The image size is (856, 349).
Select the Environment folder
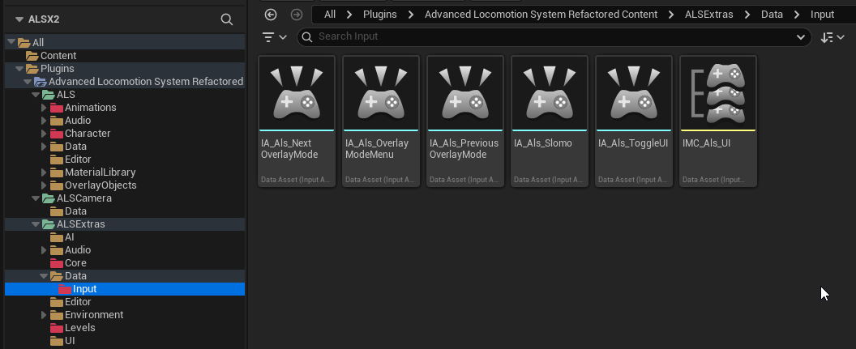pyautogui.click(x=94, y=315)
